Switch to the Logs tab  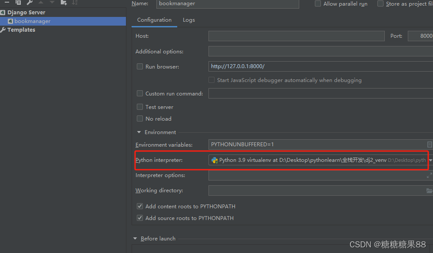pyautogui.click(x=189, y=20)
